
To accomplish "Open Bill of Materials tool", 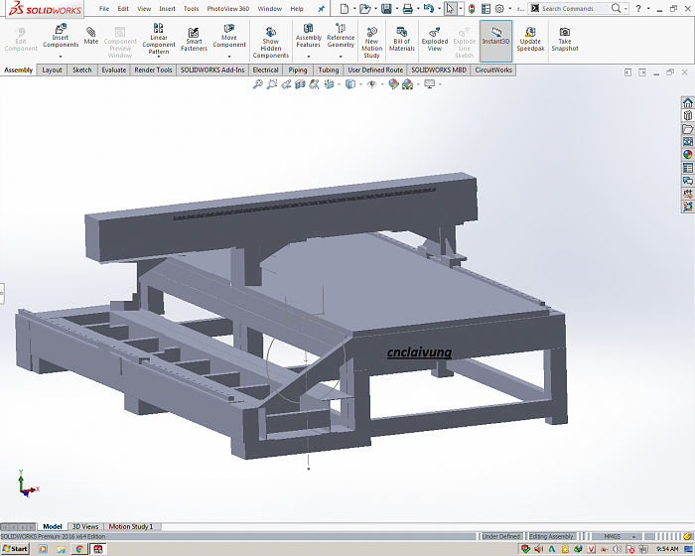I will 401,39.
